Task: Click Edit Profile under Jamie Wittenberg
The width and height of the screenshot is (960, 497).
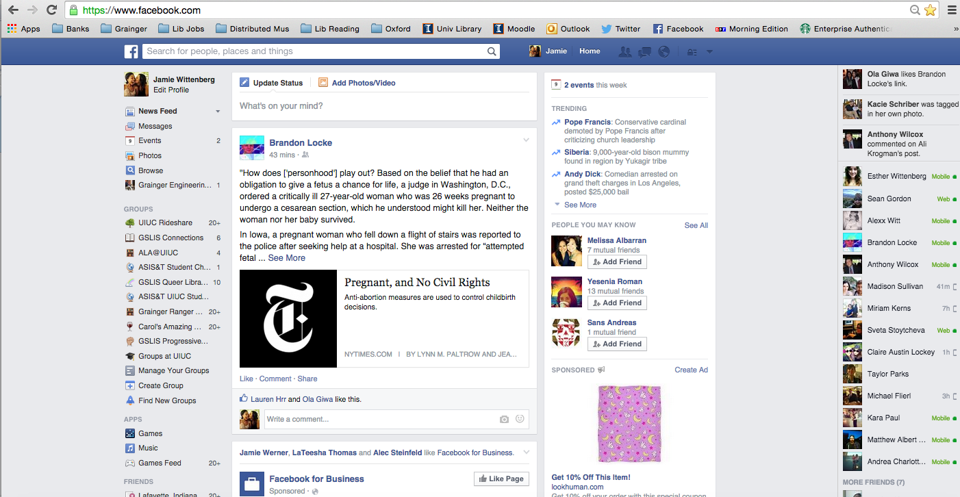Action: [171, 90]
